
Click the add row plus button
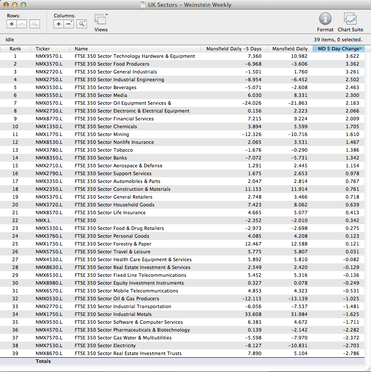[x=12, y=24]
